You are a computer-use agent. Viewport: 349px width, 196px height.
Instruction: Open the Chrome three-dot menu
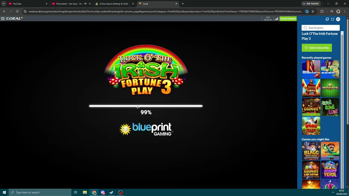tap(345, 11)
